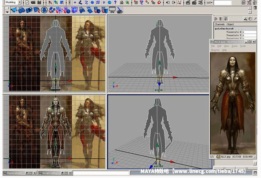The width and height of the screenshot is (261, 178).
Task: Toggle snap to points magnet icon
Action: pos(147,2)
